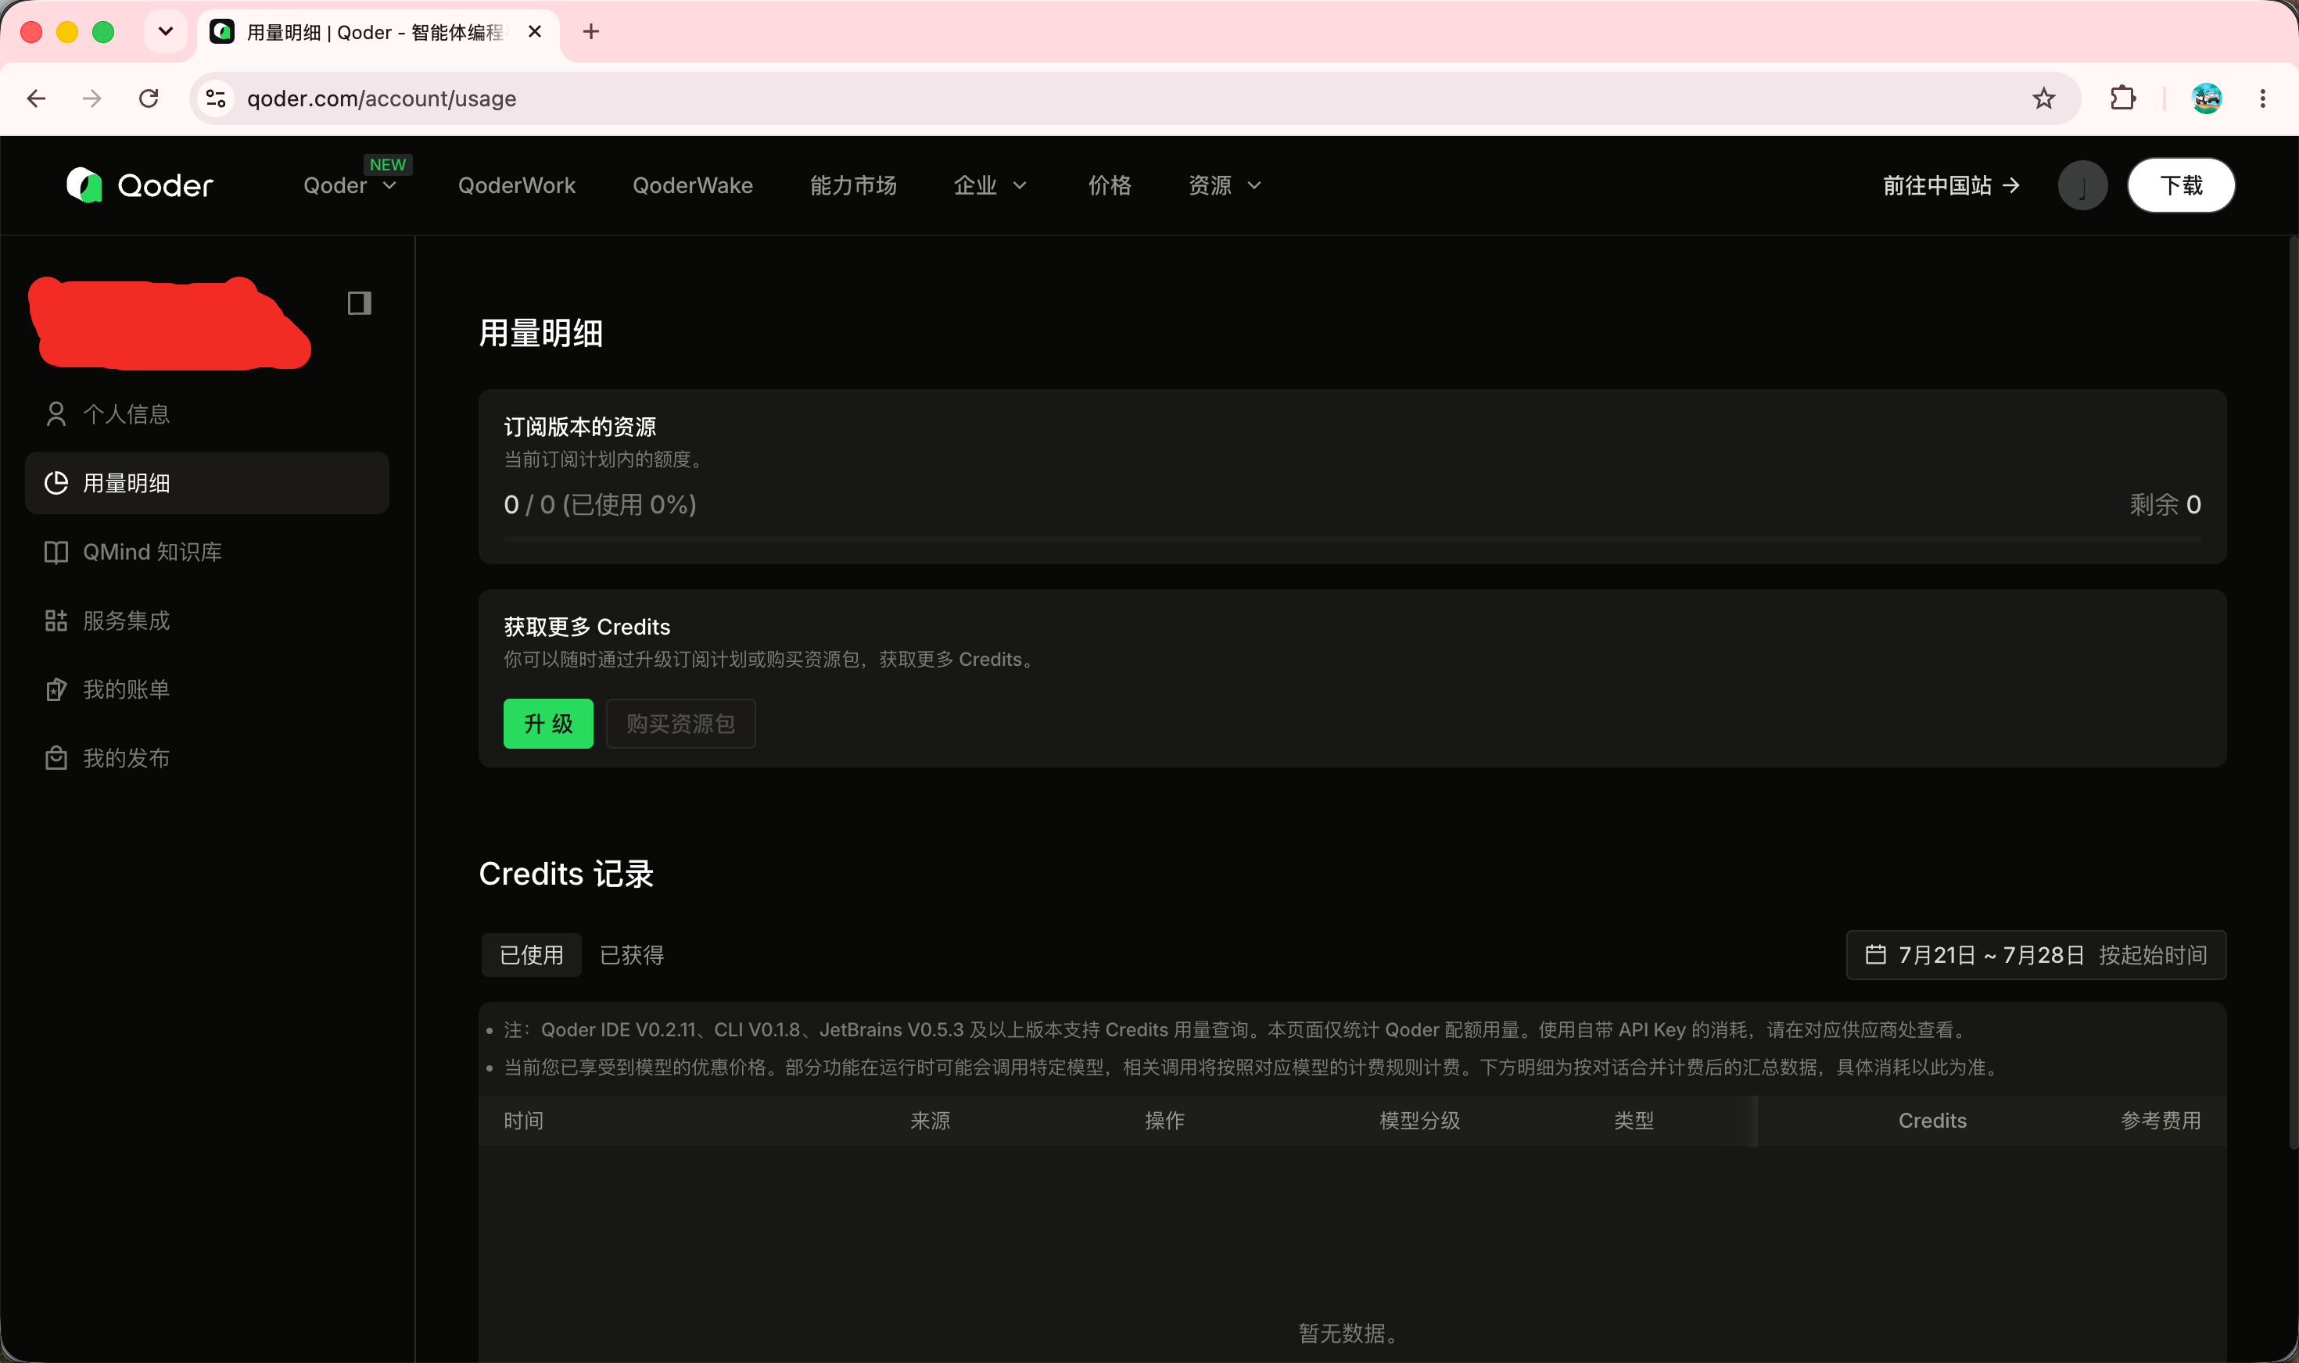Click the 时间 column header
This screenshot has width=2299, height=1363.
click(x=524, y=1121)
